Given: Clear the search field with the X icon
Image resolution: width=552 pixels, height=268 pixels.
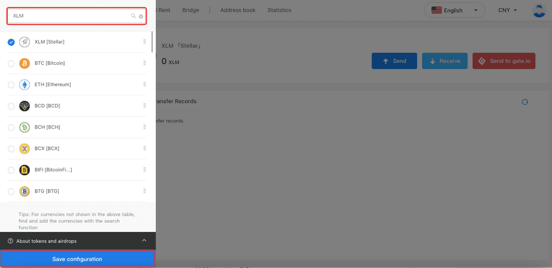Looking at the screenshot, I should tap(141, 16).
